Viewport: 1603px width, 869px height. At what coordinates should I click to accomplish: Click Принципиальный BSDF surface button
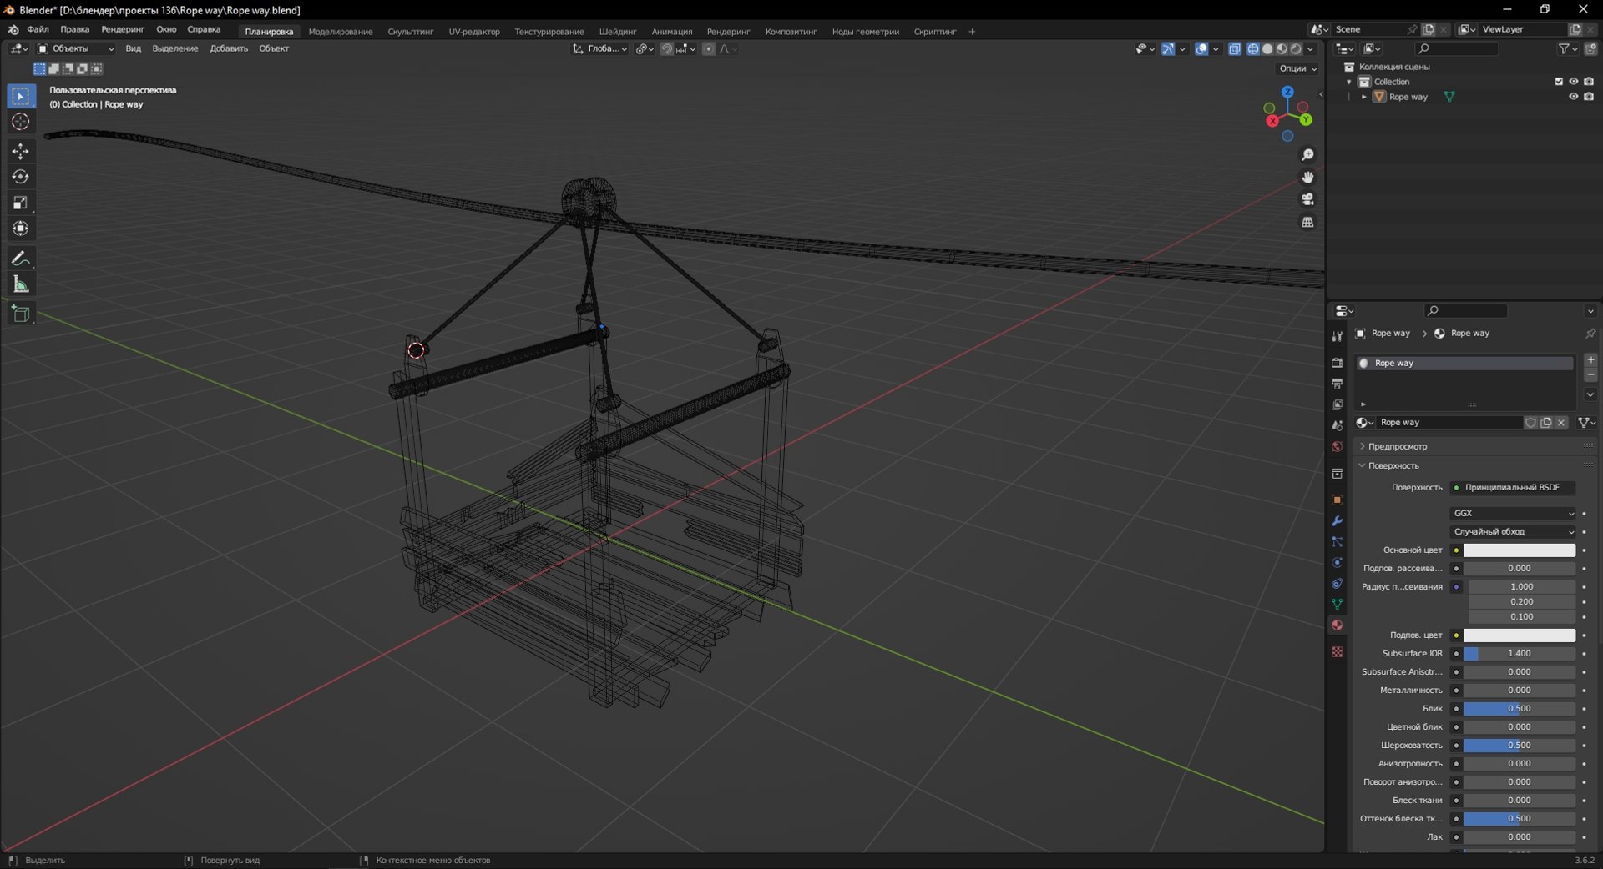[1512, 488]
